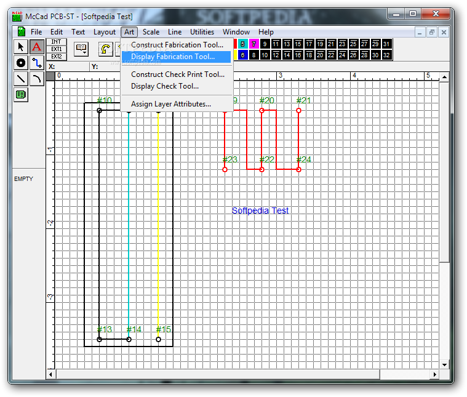Select the arrow pointer tool
This screenshot has height=397, width=467.
[21, 47]
